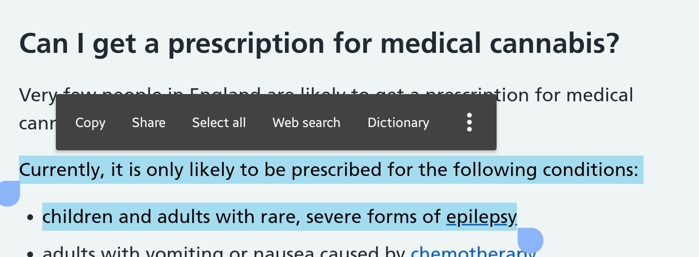Share the highlighted text
699x257 pixels.
(x=149, y=123)
